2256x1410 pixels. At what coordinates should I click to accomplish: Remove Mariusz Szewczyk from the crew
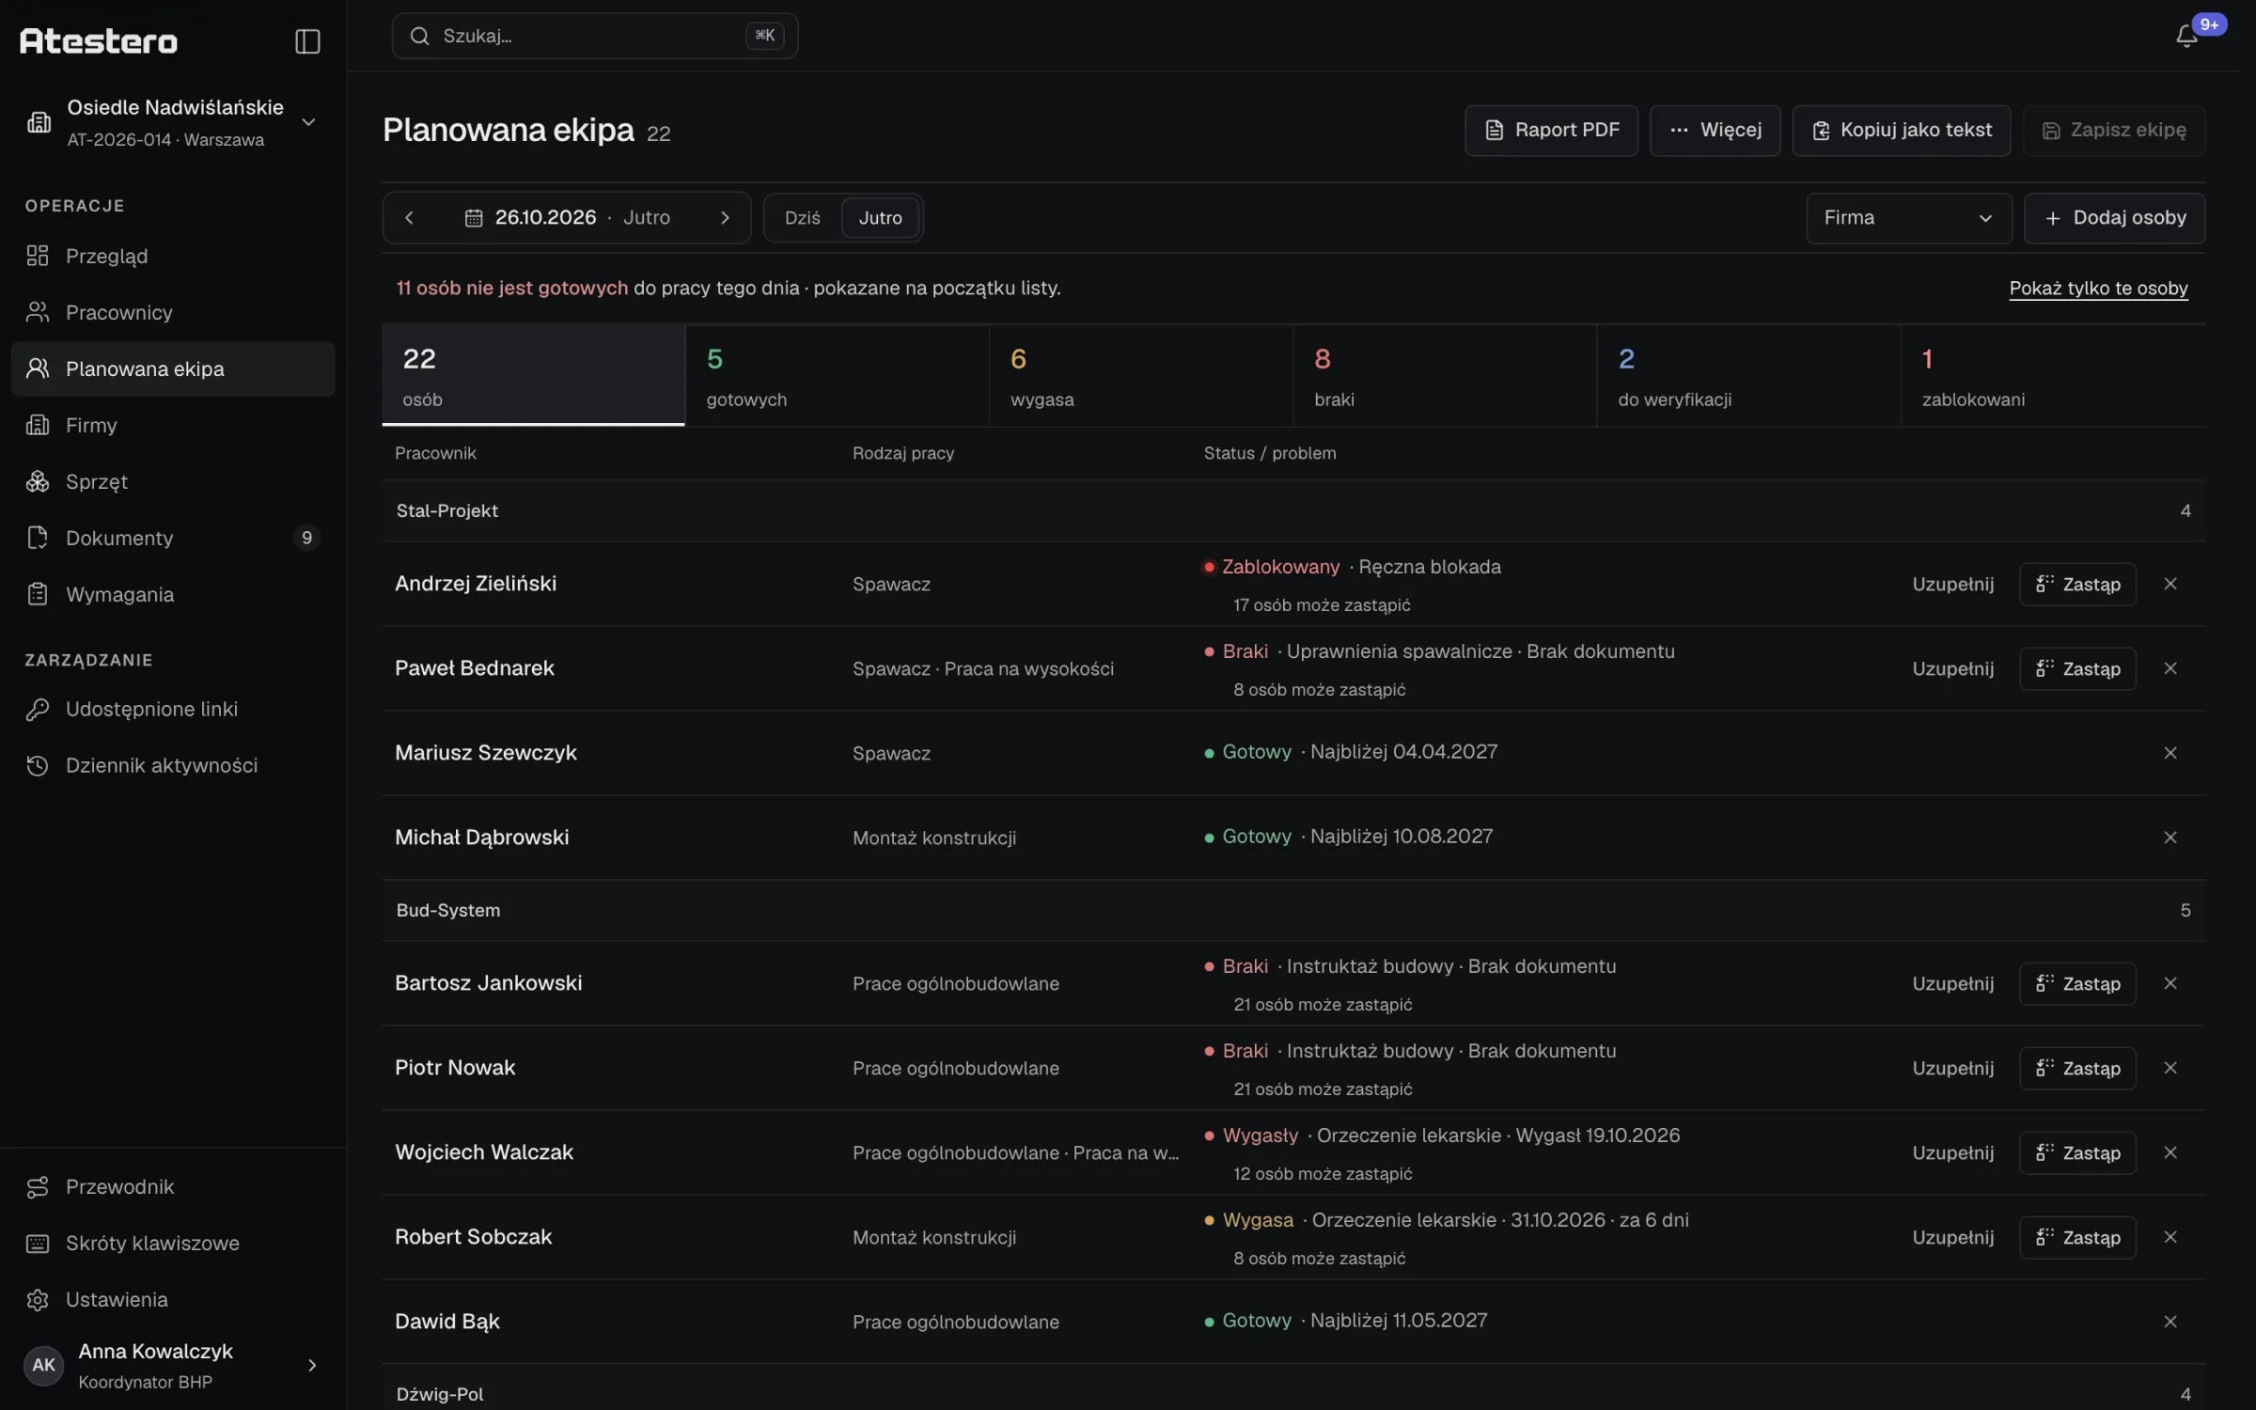(2170, 753)
